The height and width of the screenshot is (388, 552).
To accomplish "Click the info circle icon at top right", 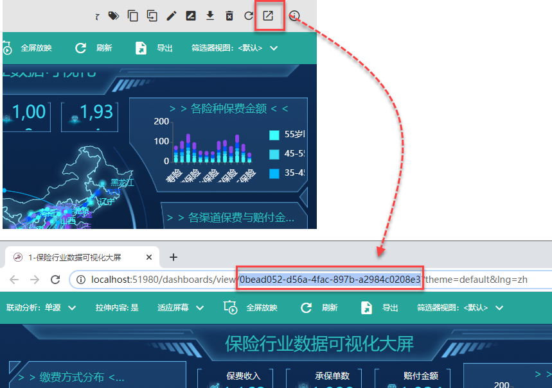I will click(x=294, y=16).
